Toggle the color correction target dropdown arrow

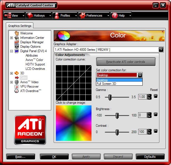tap(140, 75)
